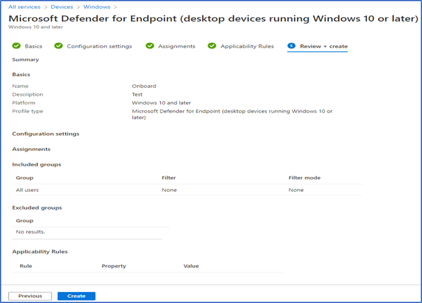Click the Value column header
The height and width of the screenshot is (303, 422).
pos(191,266)
